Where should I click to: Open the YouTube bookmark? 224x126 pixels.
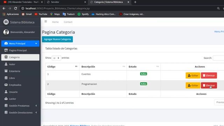coord(41,14)
